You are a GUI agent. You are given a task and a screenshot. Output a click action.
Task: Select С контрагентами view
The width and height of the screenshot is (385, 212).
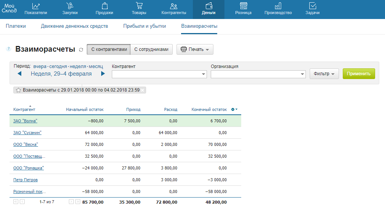[x=108, y=49]
